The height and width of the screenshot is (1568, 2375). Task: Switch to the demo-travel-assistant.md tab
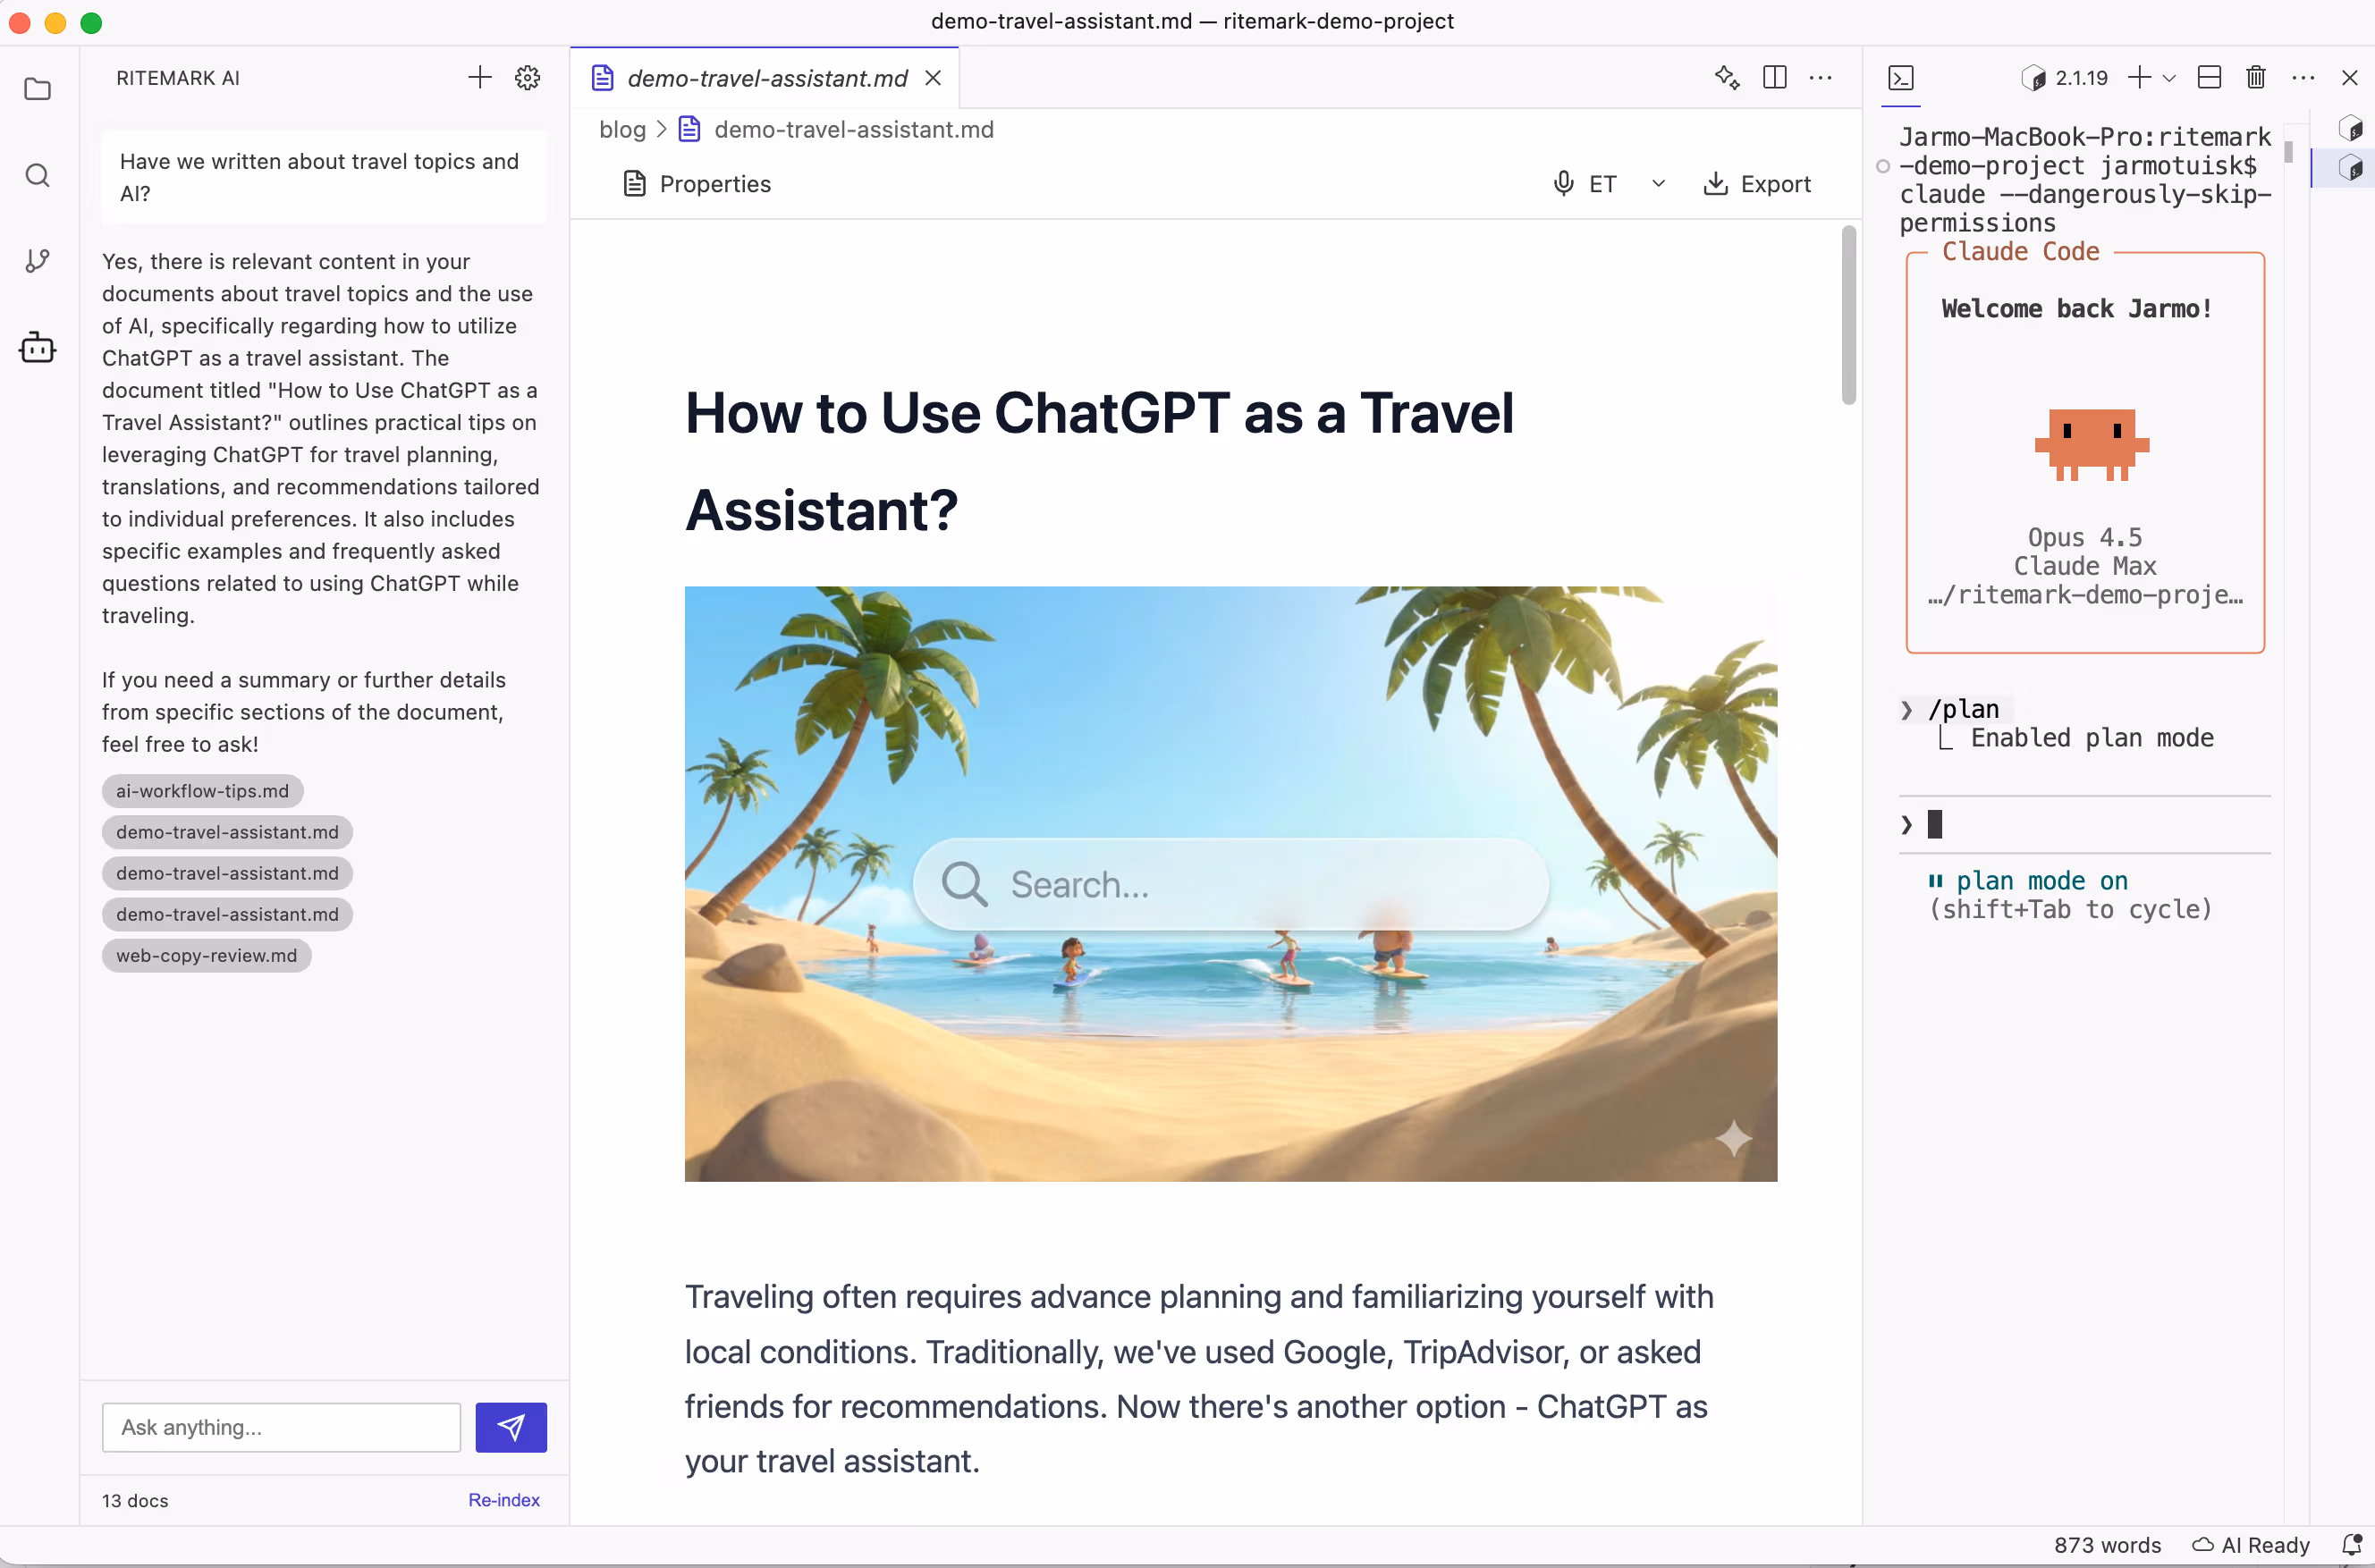[x=768, y=78]
